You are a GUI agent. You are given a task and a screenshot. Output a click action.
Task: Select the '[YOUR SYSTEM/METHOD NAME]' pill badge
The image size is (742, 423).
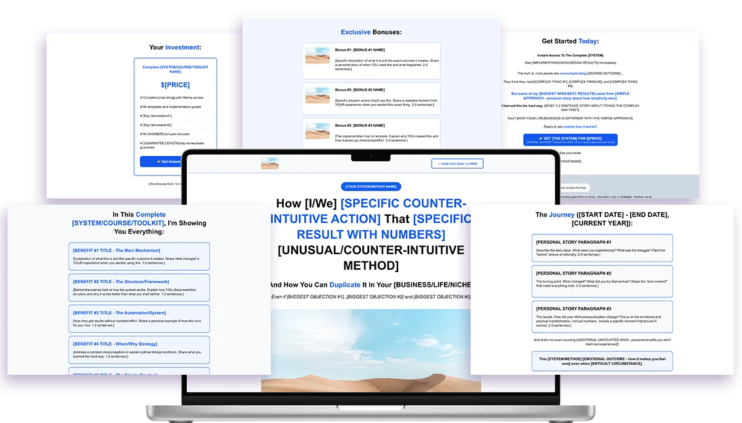[371, 186]
